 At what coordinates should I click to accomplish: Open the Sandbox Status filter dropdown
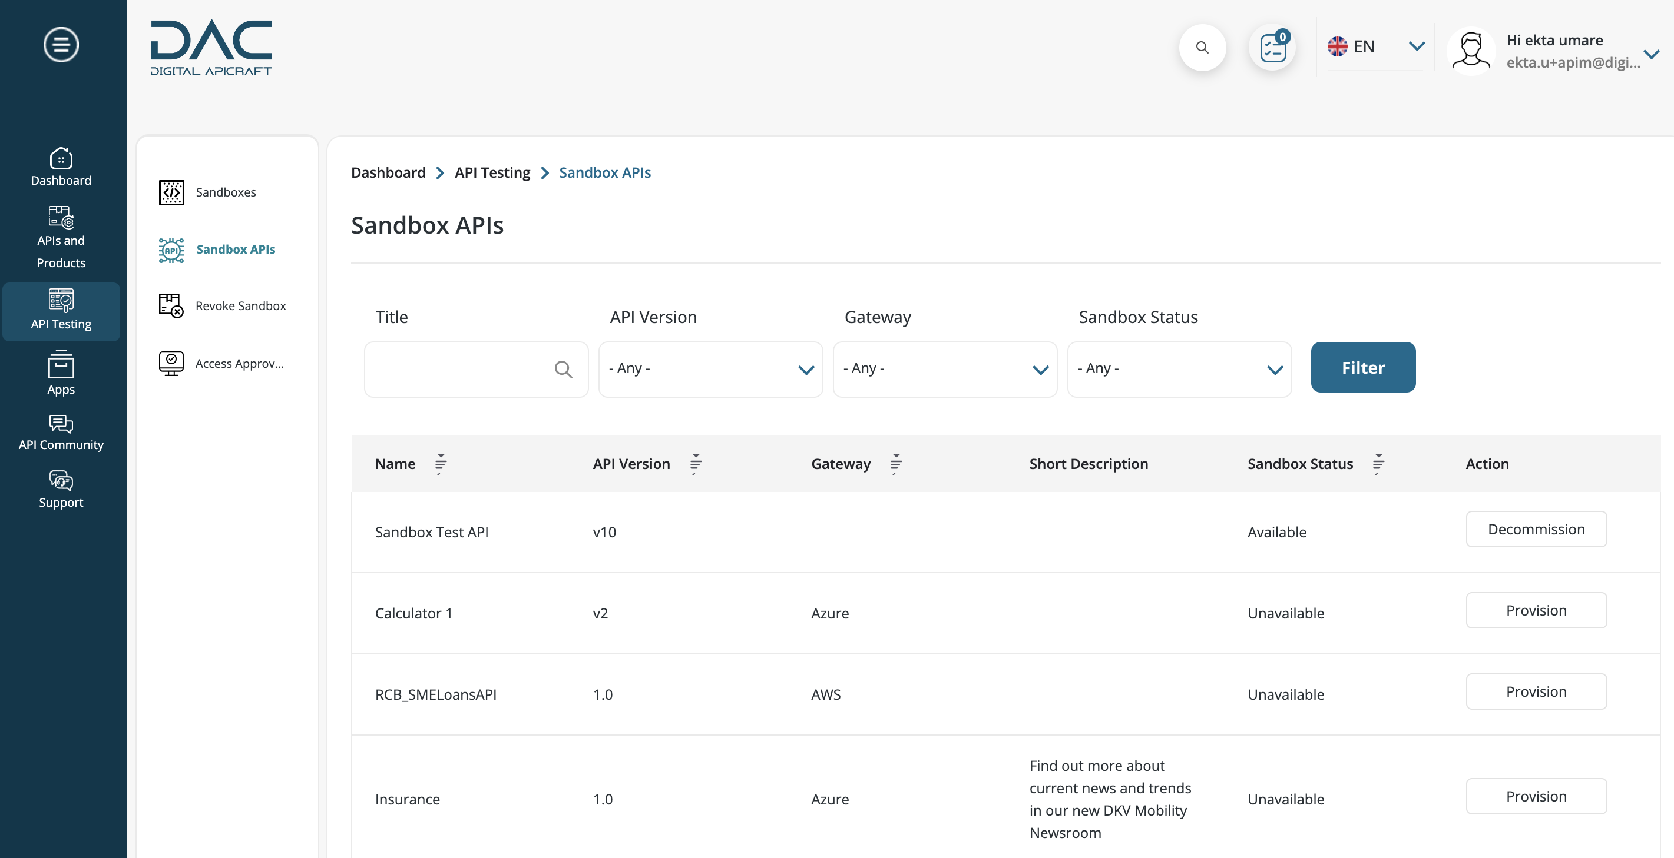(1179, 370)
